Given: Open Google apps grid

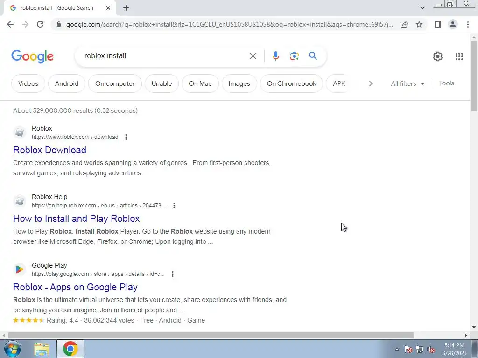Looking at the screenshot, I should pos(459,56).
